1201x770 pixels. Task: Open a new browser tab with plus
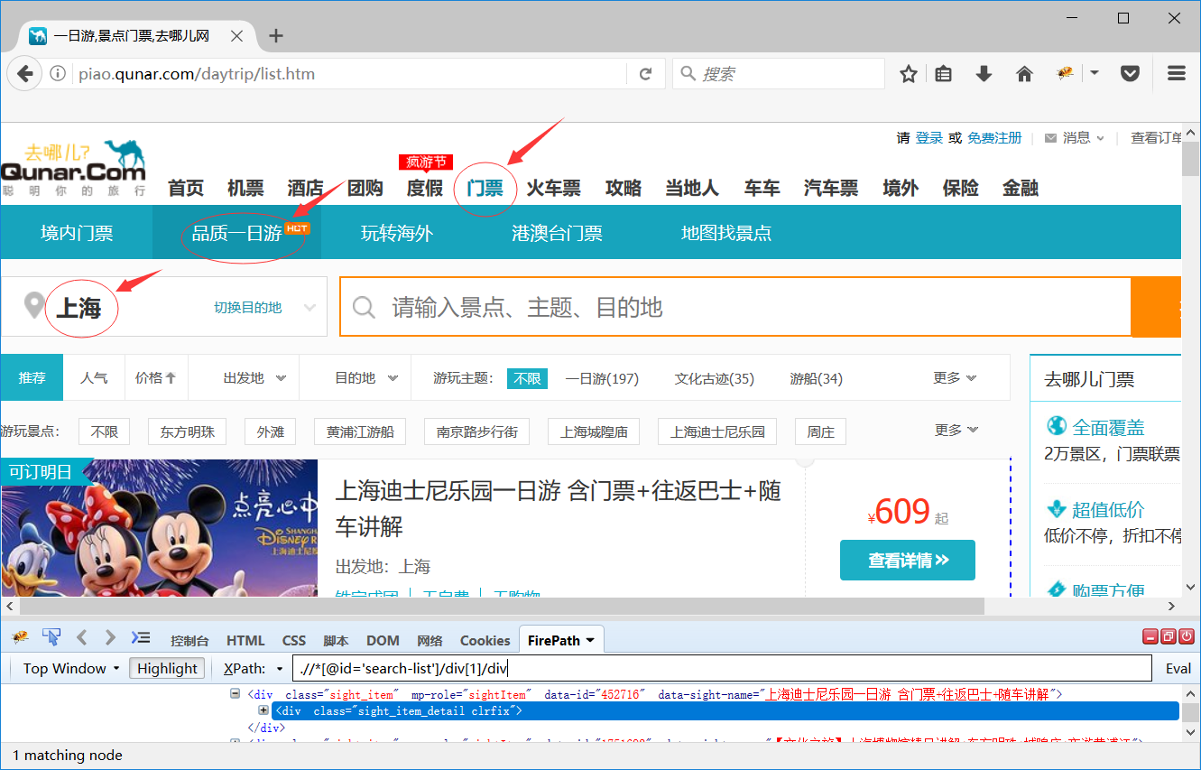pyautogui.click(x=276, y=36)
